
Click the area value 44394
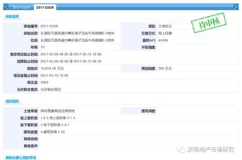pos(164,40)
